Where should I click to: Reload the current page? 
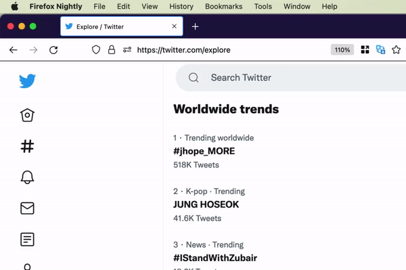coord(53,49)
